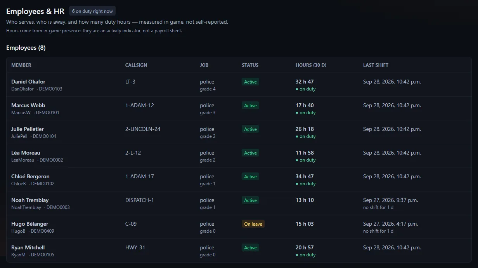
Task: Click the '6 on duty right now' badge
Action: tap(92, 11)
